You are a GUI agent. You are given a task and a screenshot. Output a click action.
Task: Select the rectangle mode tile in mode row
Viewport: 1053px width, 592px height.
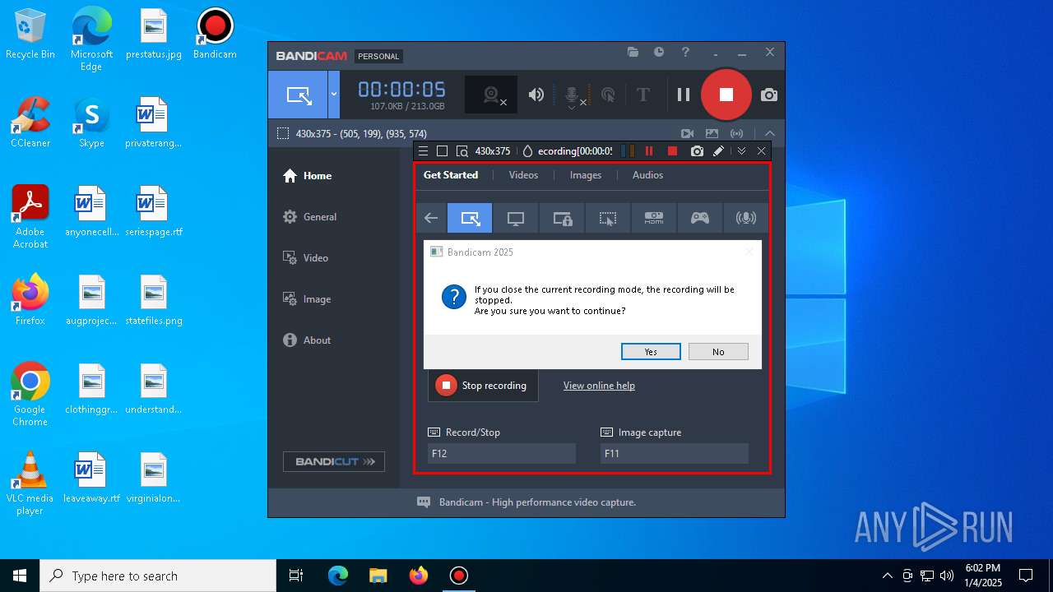coord(470,218)
